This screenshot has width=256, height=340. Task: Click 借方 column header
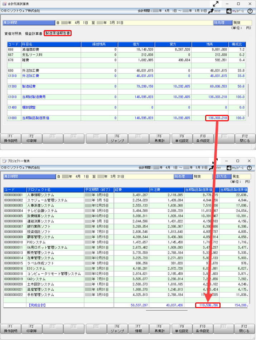[136, 44]
